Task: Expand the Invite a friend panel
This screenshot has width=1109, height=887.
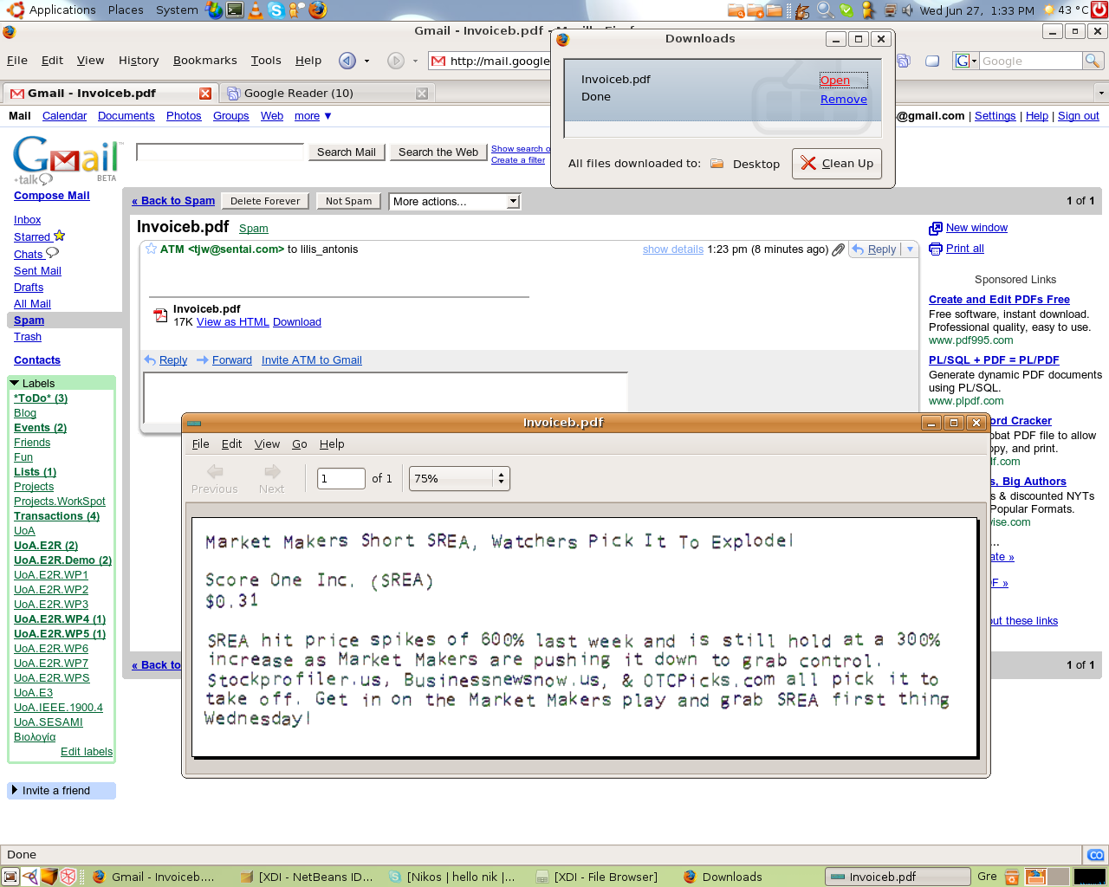Action: point(14,790)
